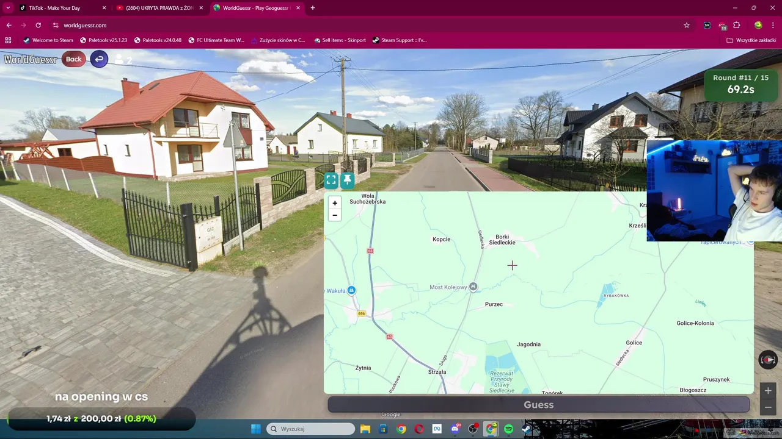Open Opera browser from taskbar

(x=419, y=429)
